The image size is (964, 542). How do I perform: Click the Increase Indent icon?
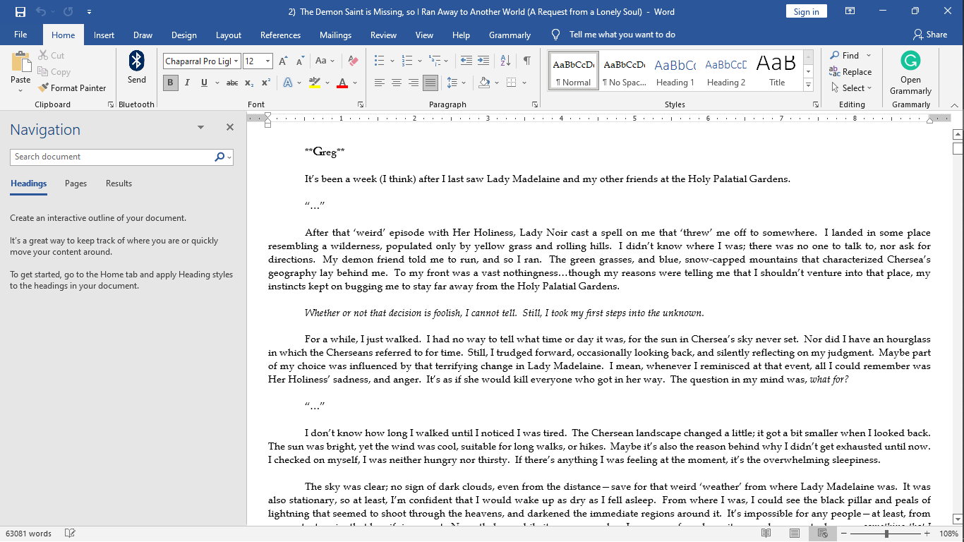tap(483, 61)
